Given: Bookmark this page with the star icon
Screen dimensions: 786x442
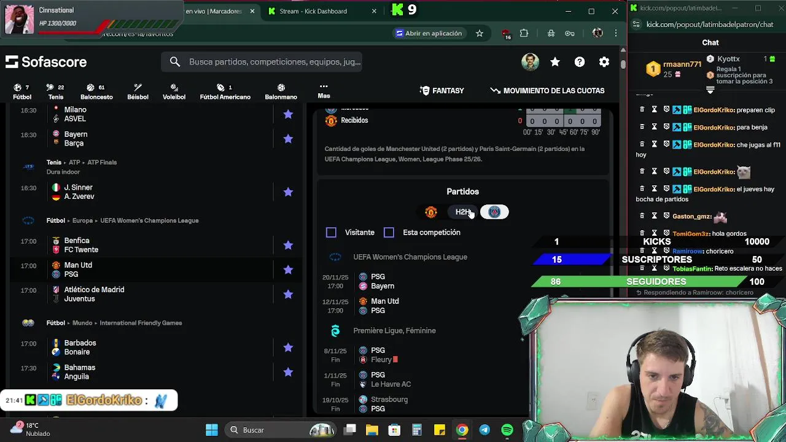Looking at the screenshot, I should (x=479, y=33).
